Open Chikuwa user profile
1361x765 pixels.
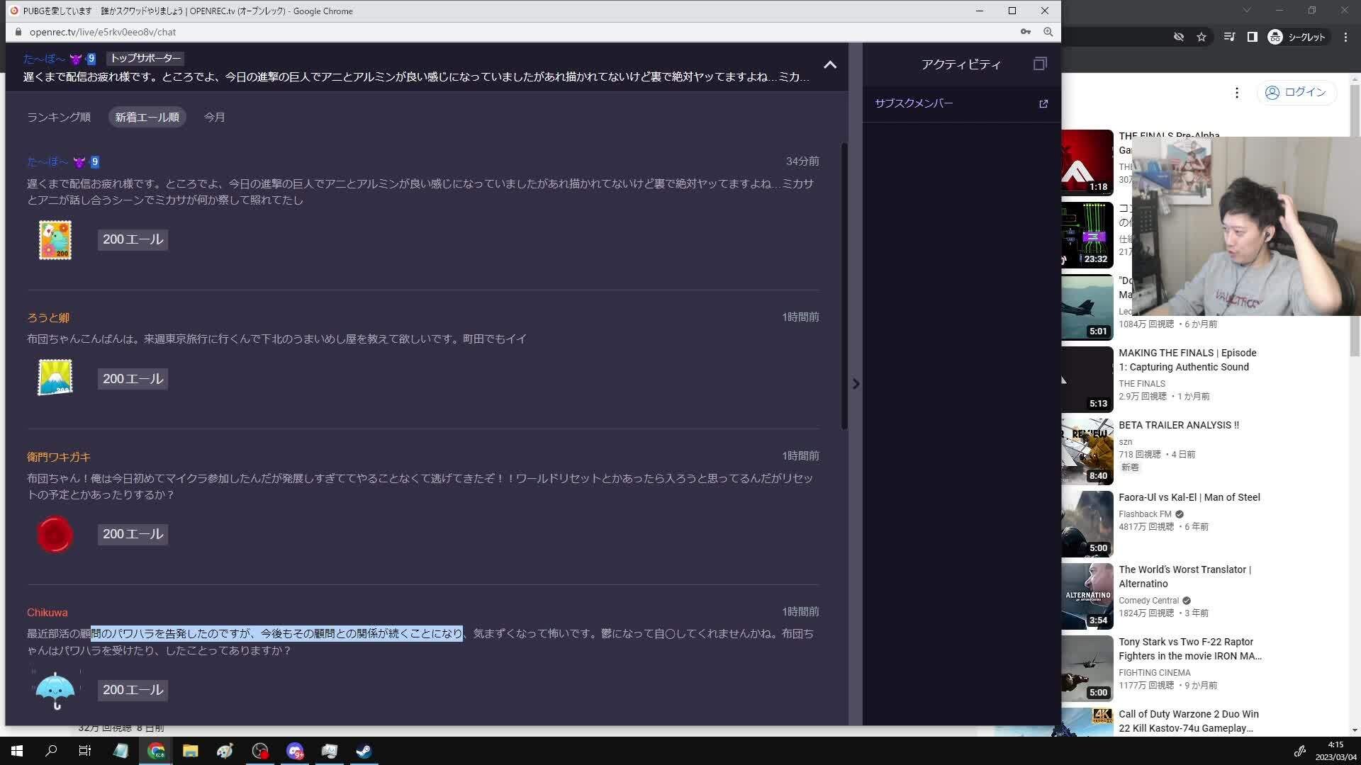tap(47, 613)
